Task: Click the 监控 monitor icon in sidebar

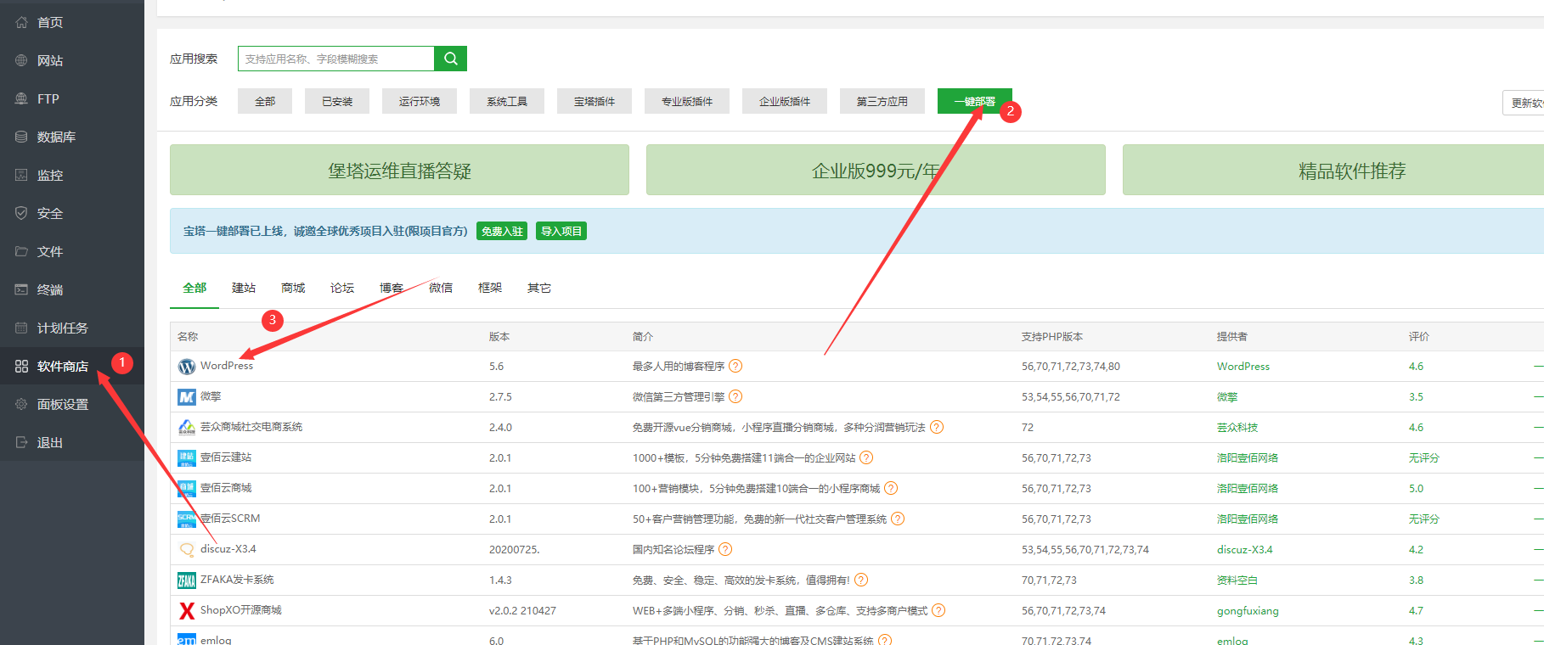Action: pos(21,175)
